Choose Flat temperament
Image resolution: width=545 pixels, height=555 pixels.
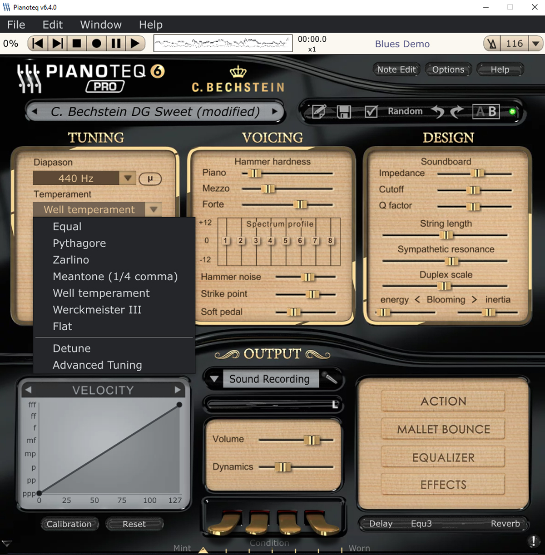pyautogui.click(x=114, y=327)
